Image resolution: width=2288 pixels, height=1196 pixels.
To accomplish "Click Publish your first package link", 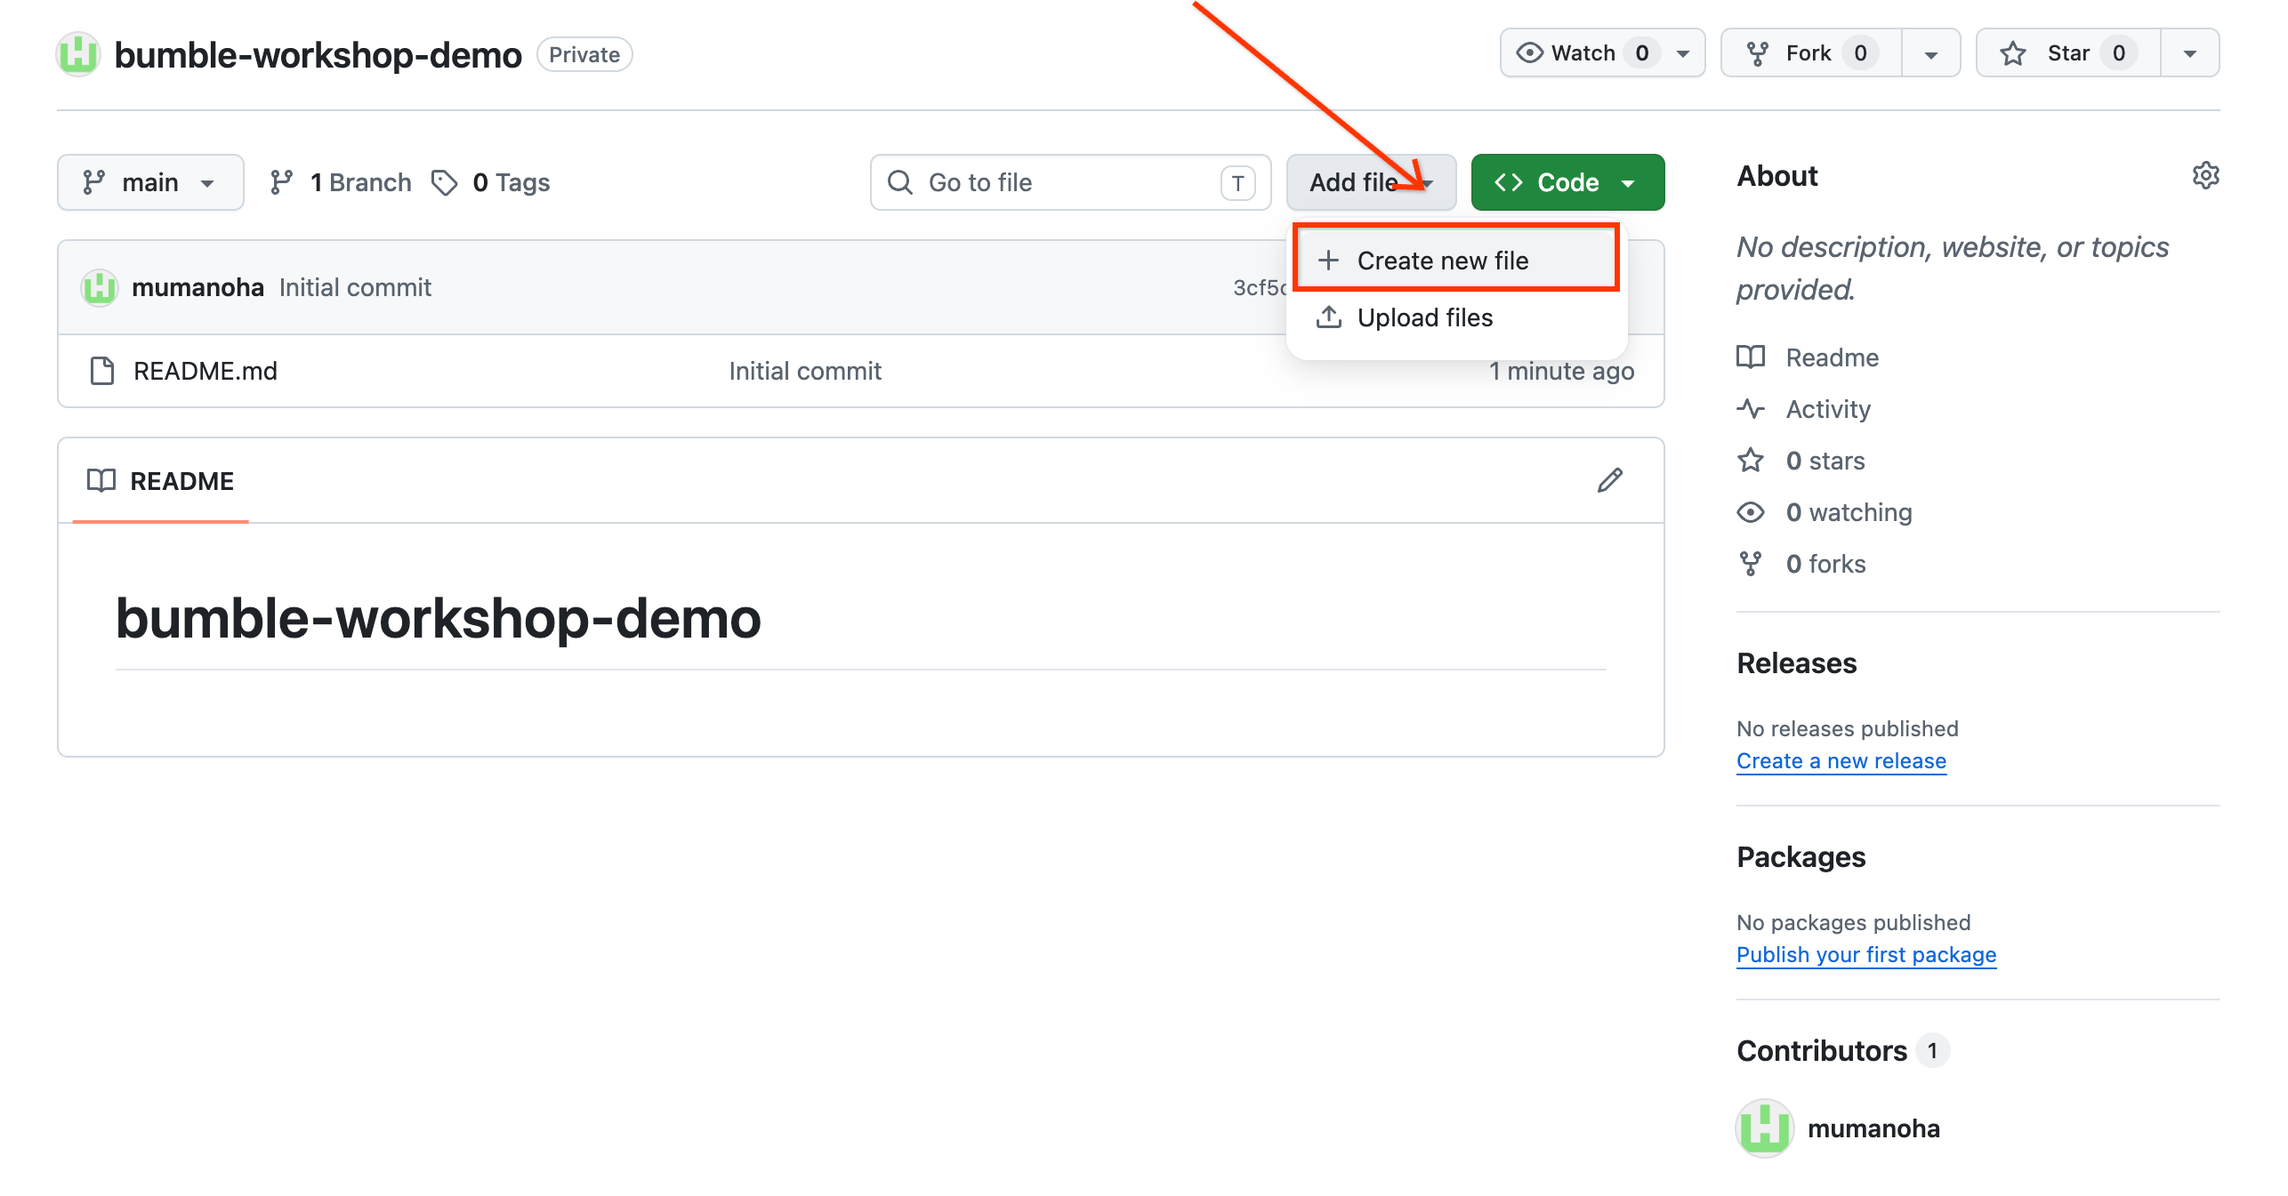I will 1865,955.
